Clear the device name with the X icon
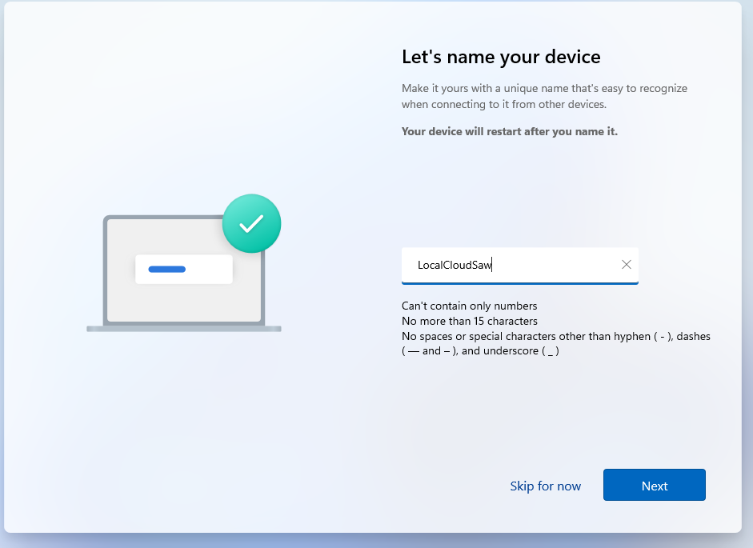Viewport: 753px width, 548px height. 627,265
